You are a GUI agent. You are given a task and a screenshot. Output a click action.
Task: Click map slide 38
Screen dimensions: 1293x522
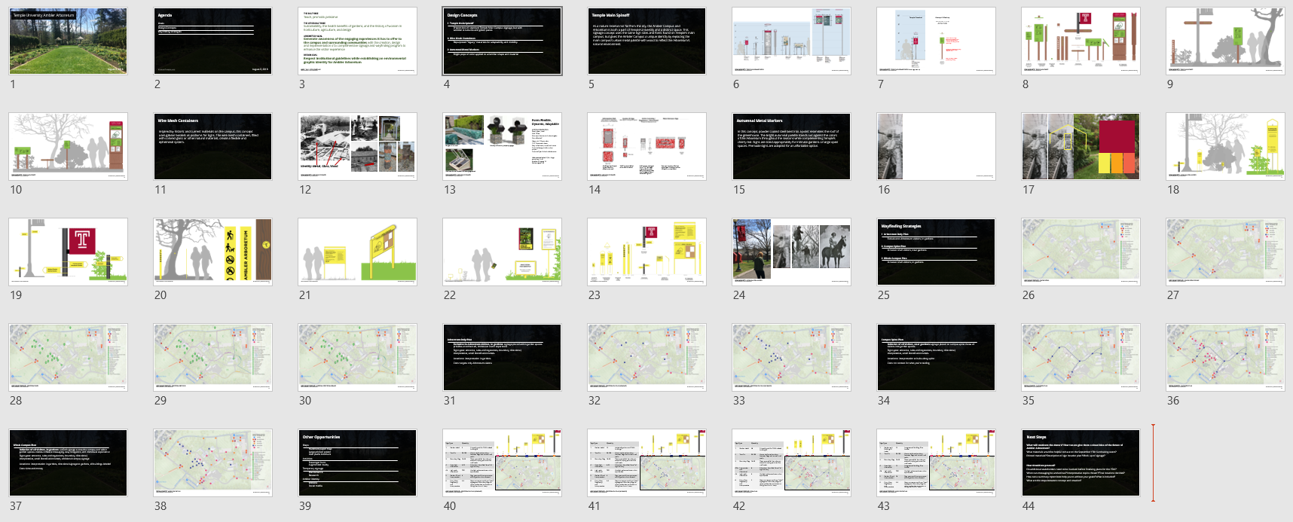(x=213, y=463)
